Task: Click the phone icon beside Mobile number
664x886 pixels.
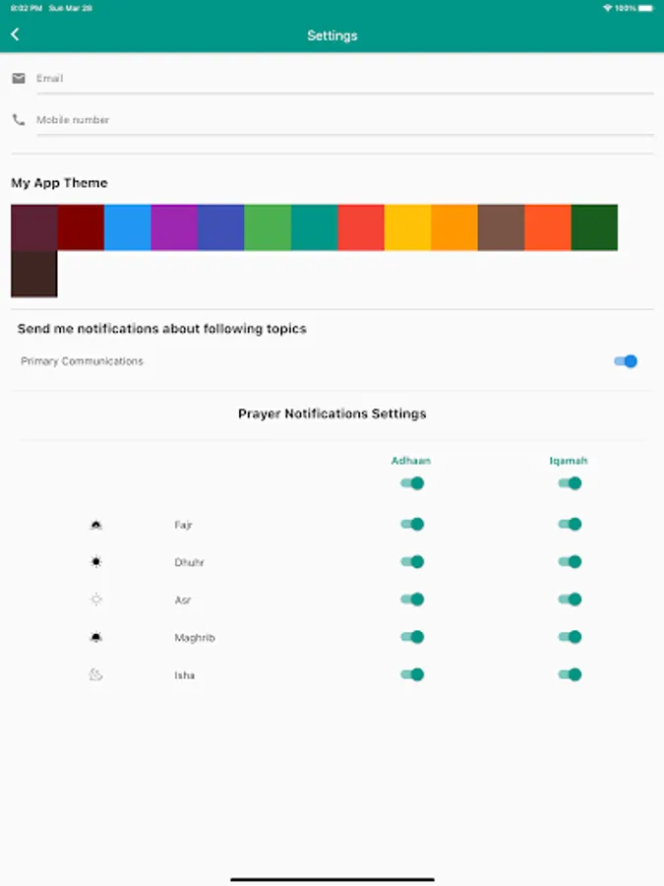Action: tap(19, 120)
